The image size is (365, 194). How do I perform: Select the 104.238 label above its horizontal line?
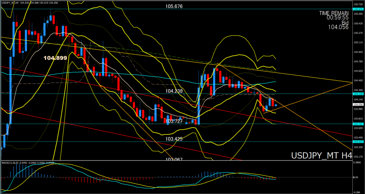pyautogui.click(x=174, y=91)
